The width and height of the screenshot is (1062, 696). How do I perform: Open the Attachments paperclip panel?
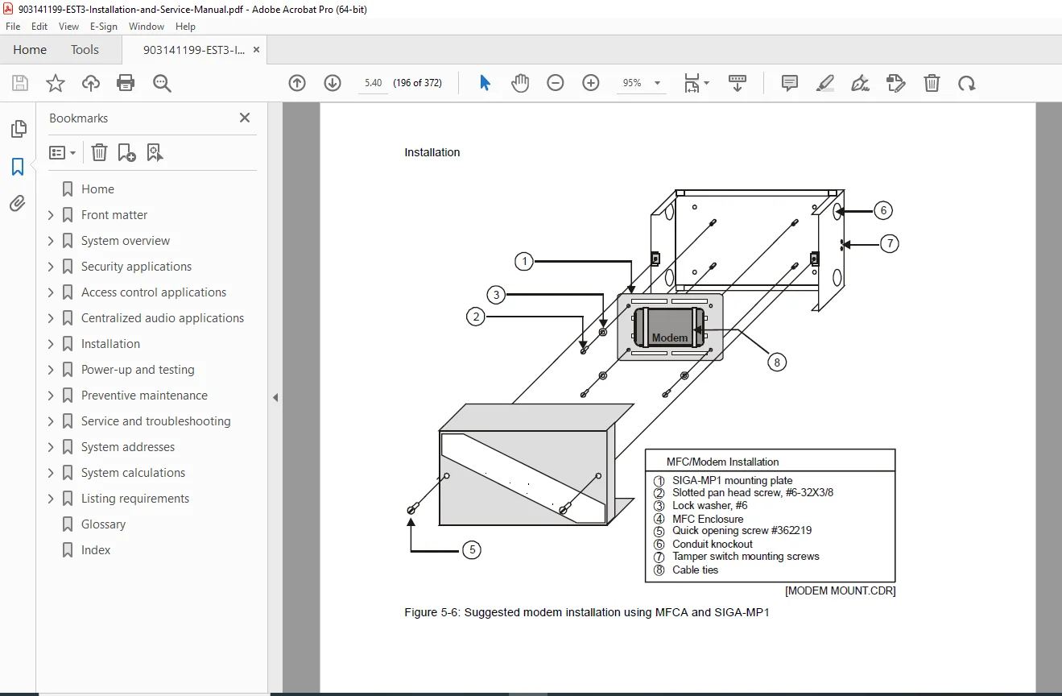pos(18,204)
